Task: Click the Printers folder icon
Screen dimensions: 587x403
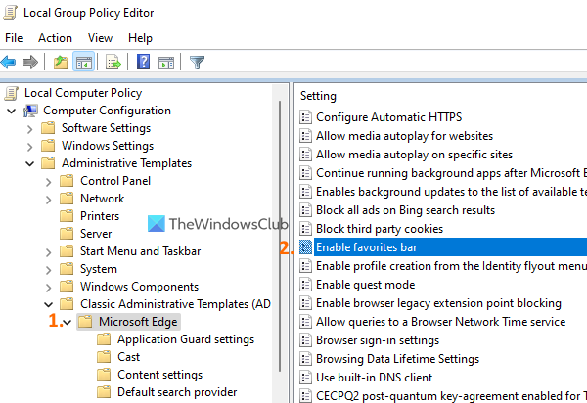Action: pos(67,216)
